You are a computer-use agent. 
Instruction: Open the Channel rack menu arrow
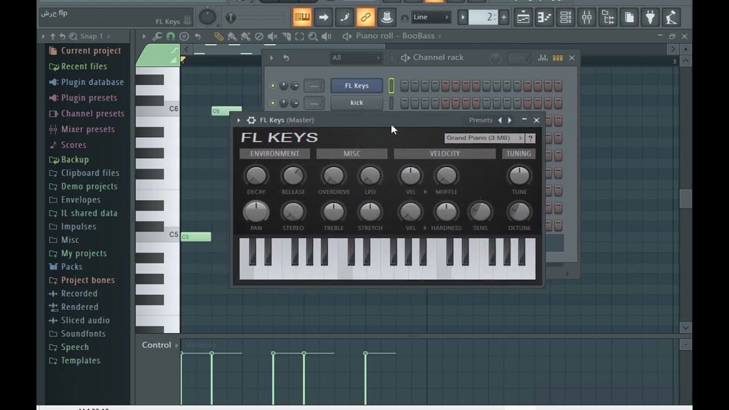pos(272,58)
